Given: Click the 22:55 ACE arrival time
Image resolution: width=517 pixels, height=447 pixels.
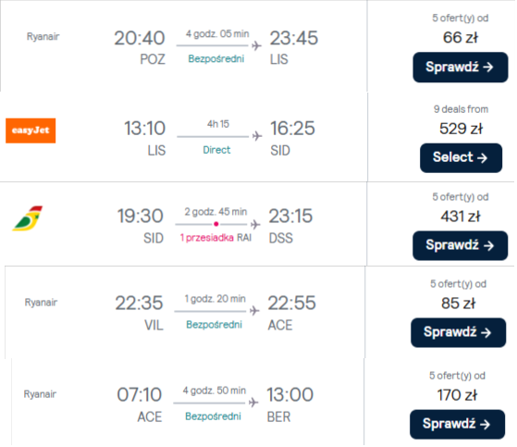Looking at the screenshot, I should coord(291,303).
